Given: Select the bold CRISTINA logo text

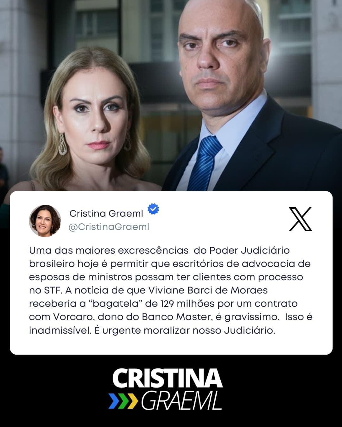Looking at the screenshot, I should coord(167,378).
